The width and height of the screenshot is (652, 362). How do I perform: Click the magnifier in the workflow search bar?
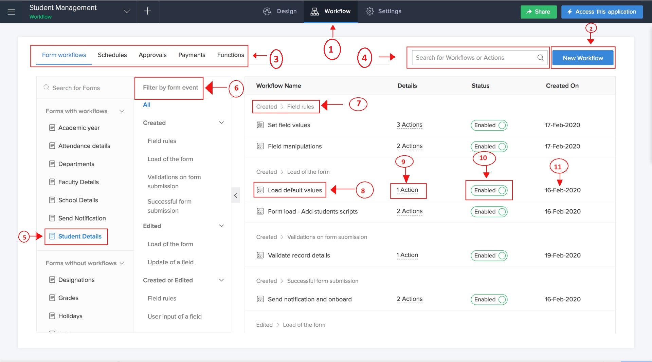[x=540, y=58]
